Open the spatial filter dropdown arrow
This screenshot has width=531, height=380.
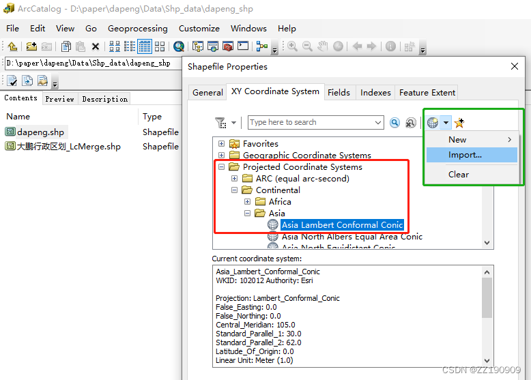[233, 123]
